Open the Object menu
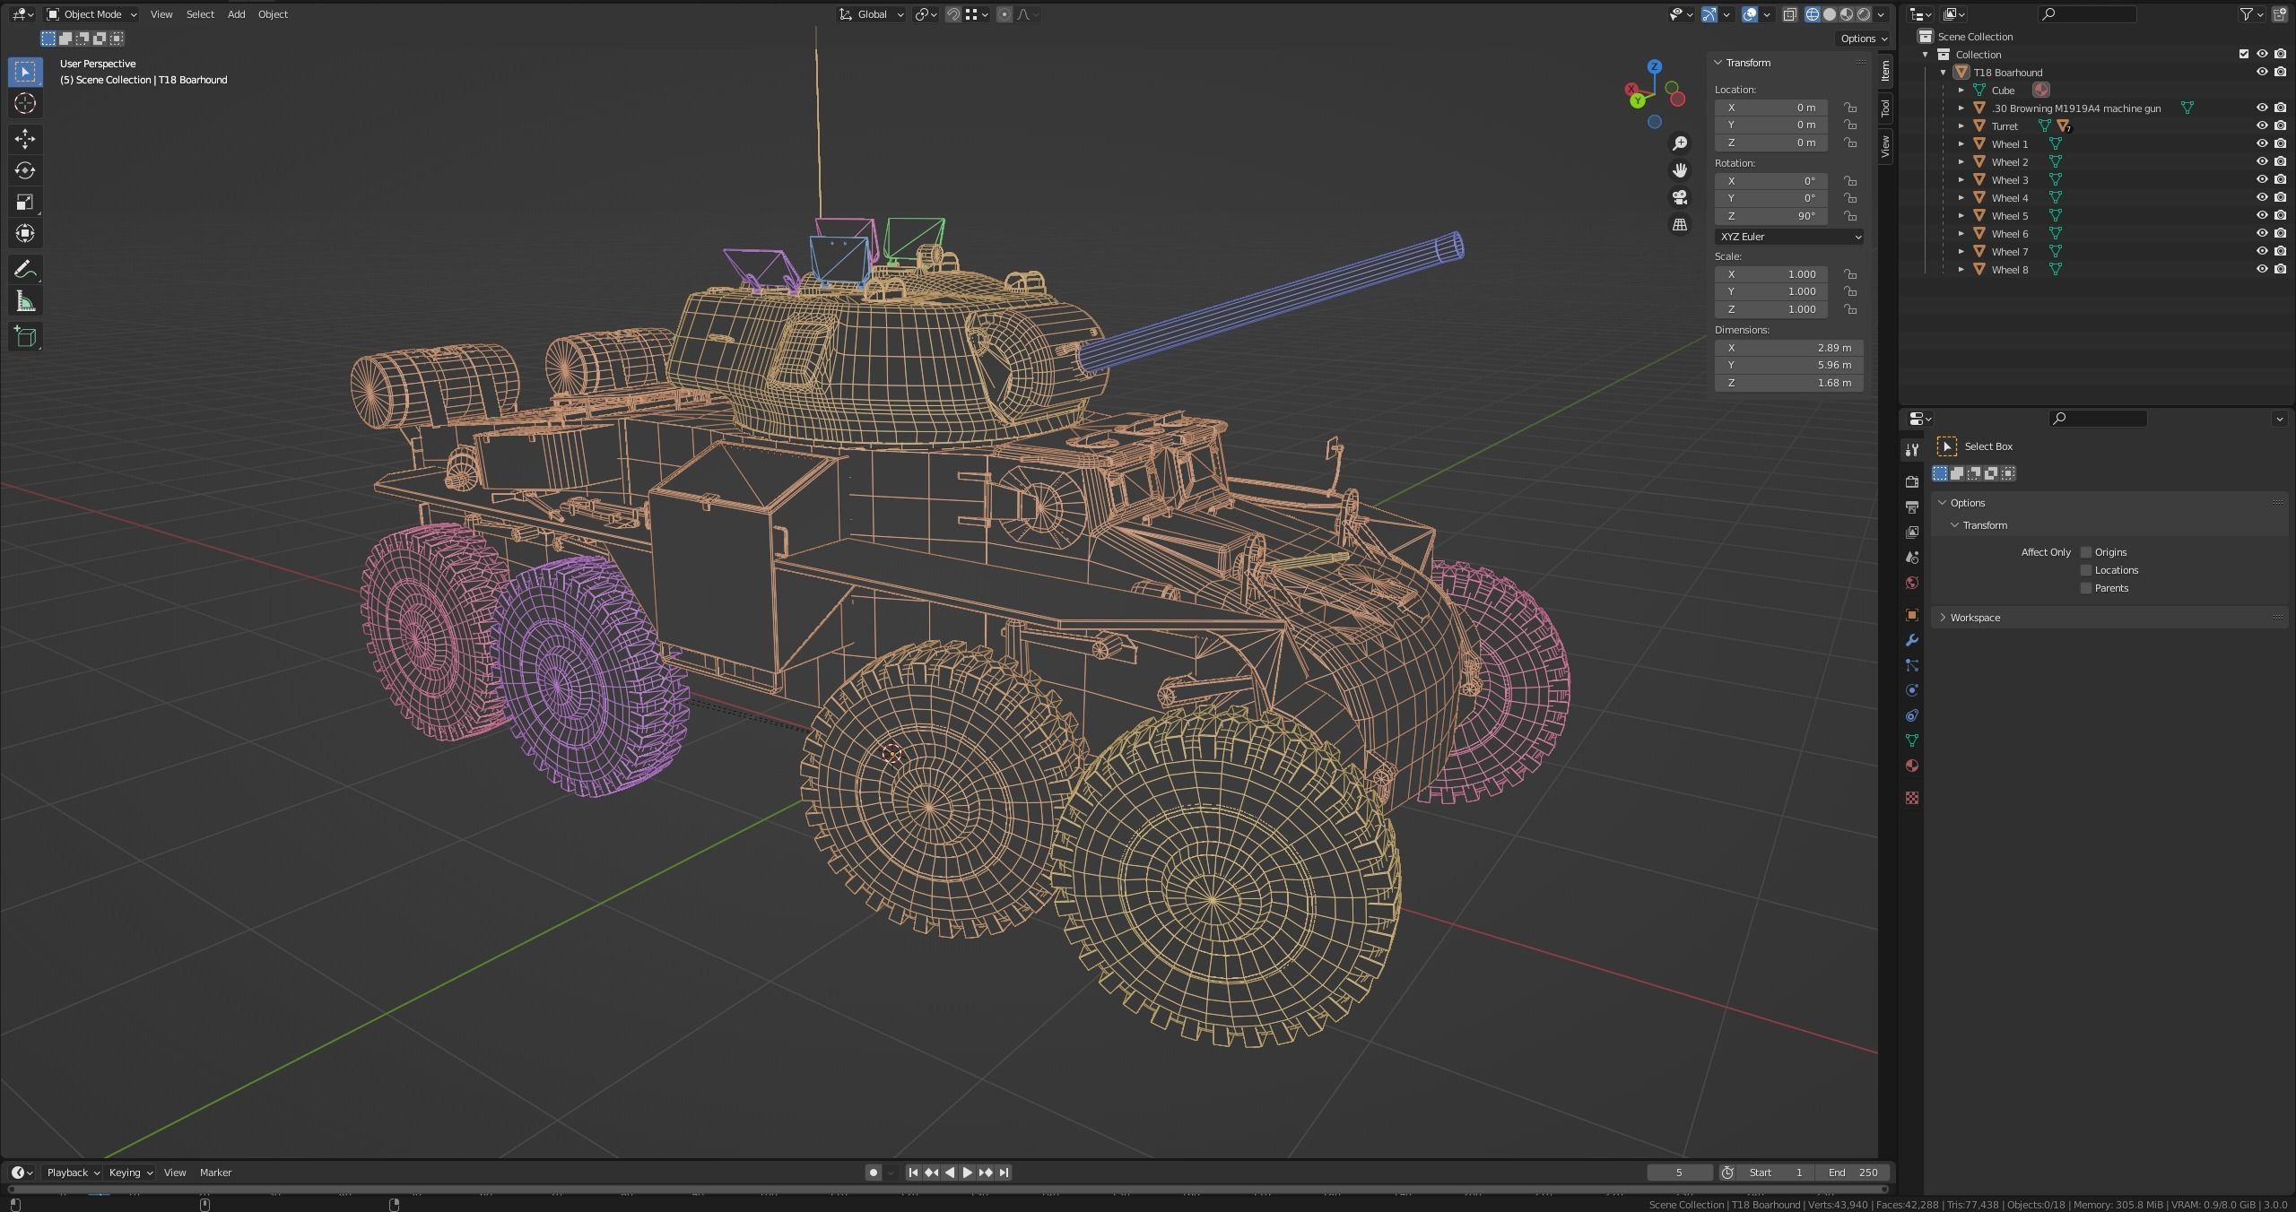This screenshot has width=2296, height=1212. click(x=273, y=14)
